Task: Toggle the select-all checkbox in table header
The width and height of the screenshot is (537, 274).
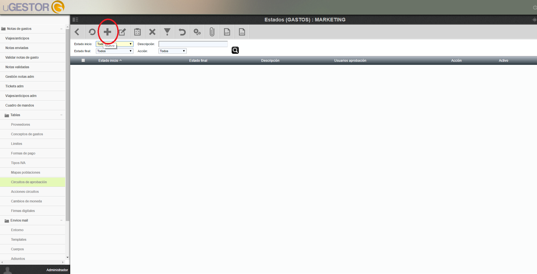Action: pyautogui.click(x=83, y=60)
